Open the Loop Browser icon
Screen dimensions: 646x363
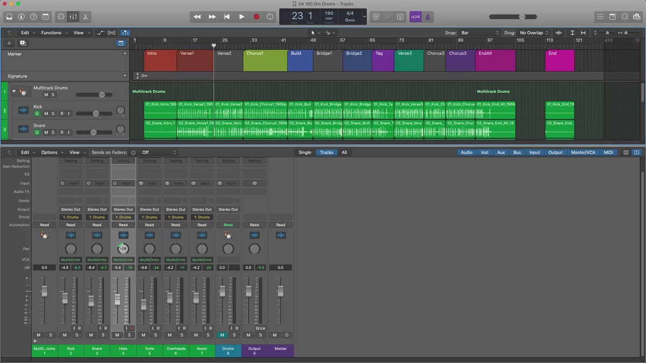pos(625,17)
